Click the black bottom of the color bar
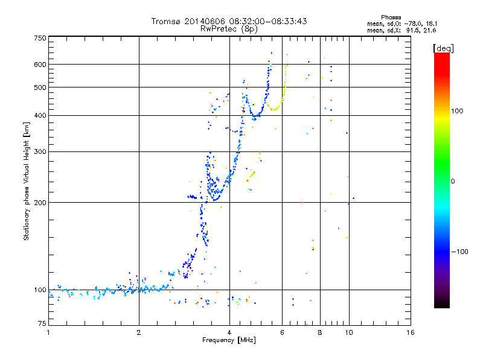Screen dimensions: 483x362 click(x=442, y=303)
